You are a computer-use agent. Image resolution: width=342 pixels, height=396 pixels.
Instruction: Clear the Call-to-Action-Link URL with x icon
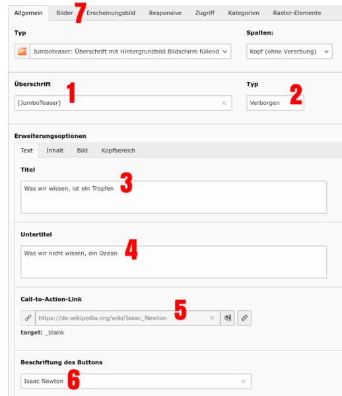[212, 318]
